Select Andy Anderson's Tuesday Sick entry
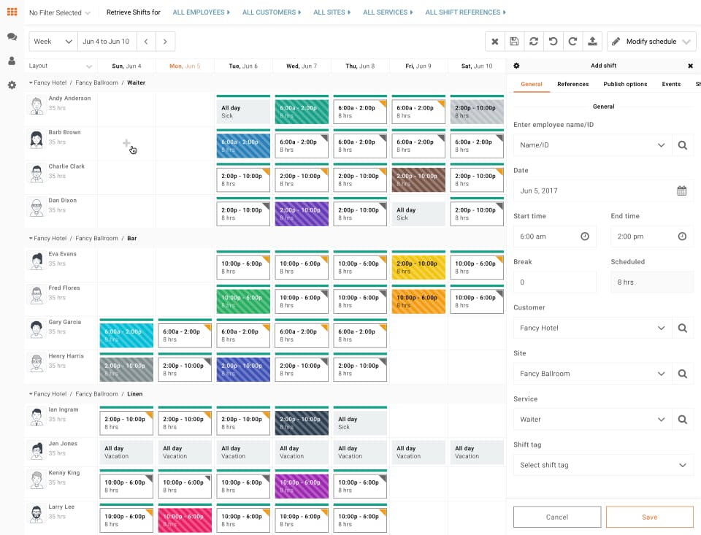The image size is (701, 535). 243,110
